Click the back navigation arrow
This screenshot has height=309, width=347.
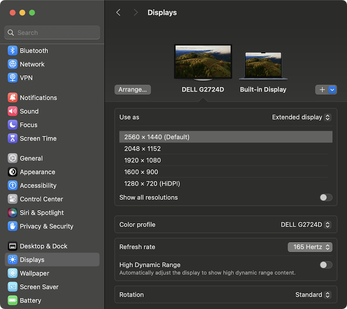point(118,13)
